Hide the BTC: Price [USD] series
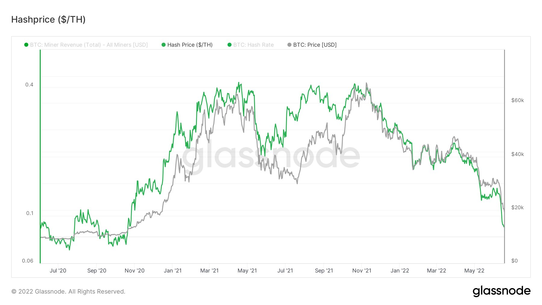Image resolution: width=542 pixels, height=305 pixels. (x=315, y=45)
